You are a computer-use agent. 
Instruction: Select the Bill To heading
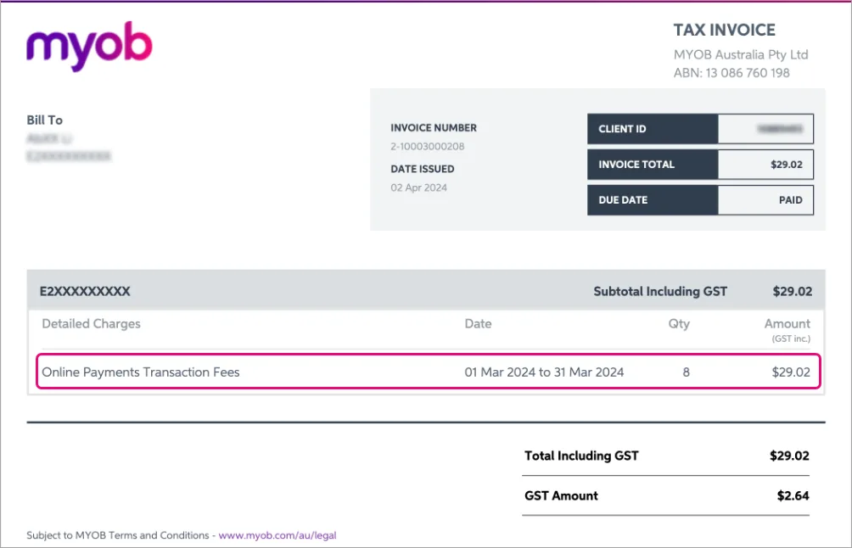point(45,120)
